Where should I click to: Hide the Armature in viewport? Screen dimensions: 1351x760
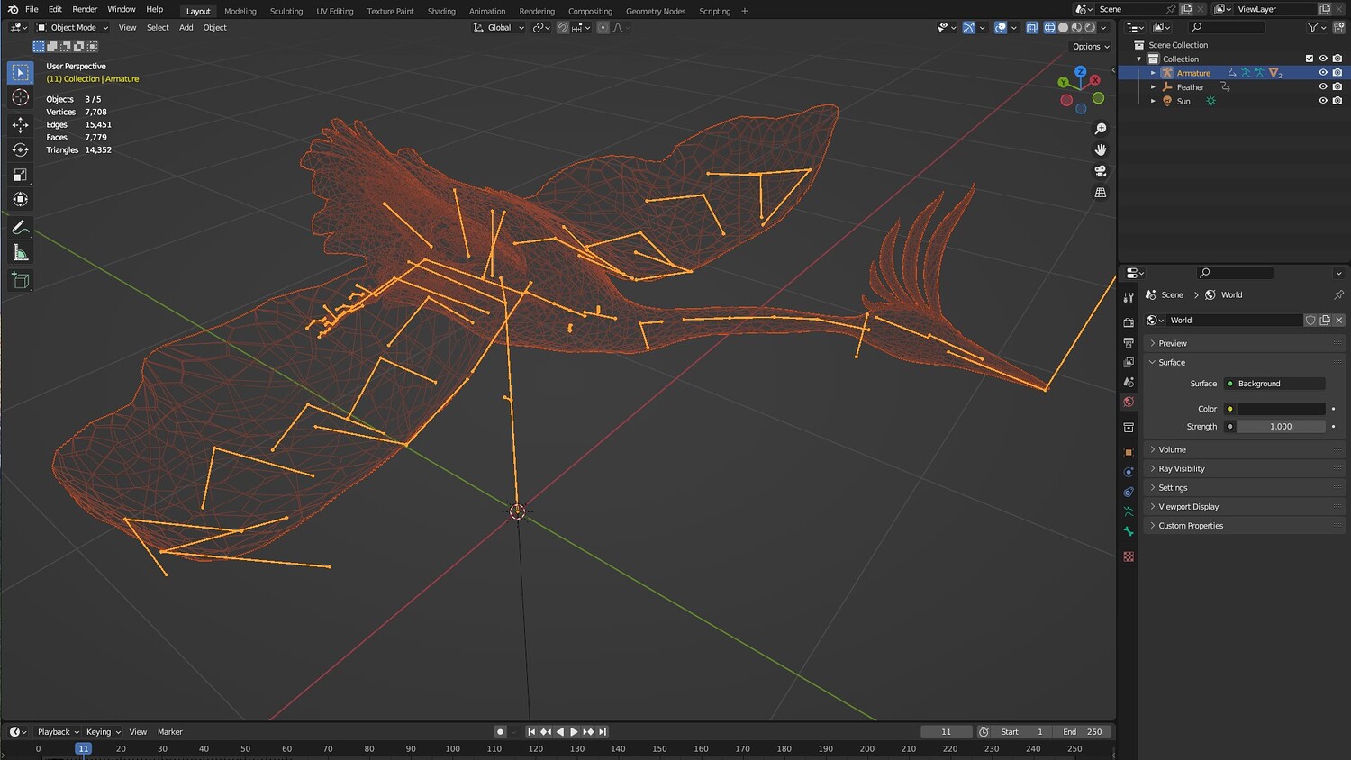tap(1322, 73)
